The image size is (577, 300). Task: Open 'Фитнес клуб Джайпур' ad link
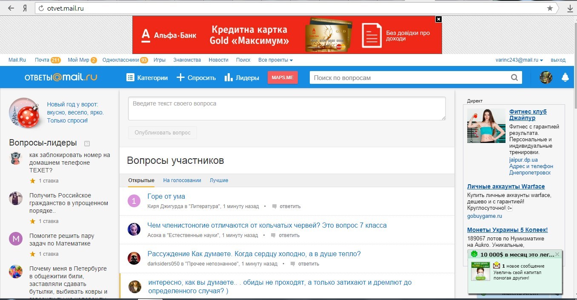point(528,115)
